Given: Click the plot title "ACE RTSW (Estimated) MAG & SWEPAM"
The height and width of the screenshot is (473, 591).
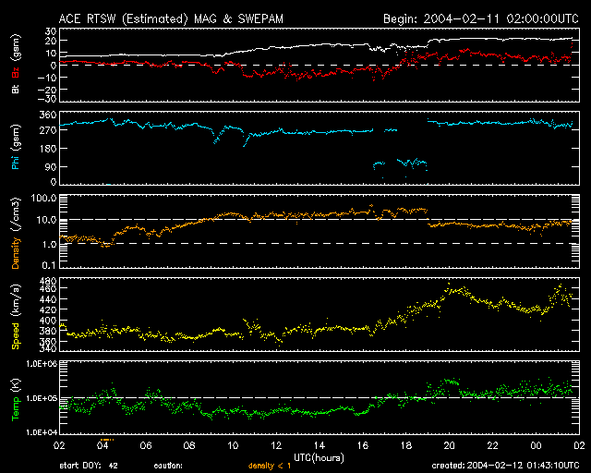Looking at the screenshot, I should pos(171,18).
